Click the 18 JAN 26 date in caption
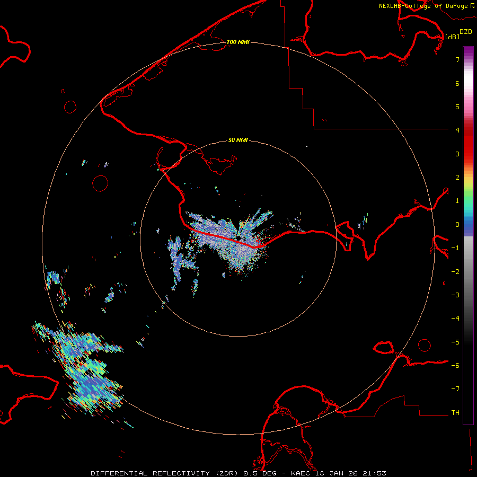Screen dimensions: 477x477 [337, 473]
